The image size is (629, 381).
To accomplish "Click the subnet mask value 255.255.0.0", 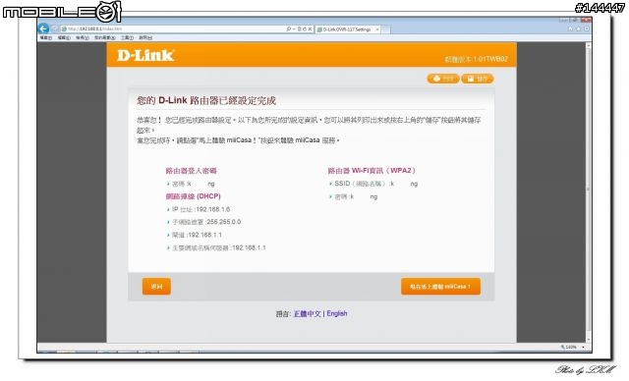I will [223, 222].
